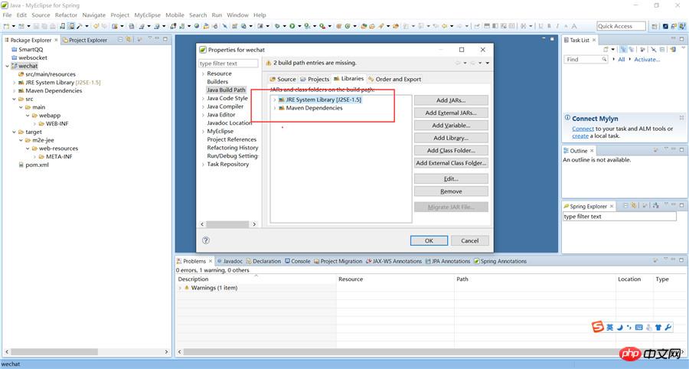Click the Remove button
Image resolution: width=689 pixels, height=369 pixels.
point(451,191)
